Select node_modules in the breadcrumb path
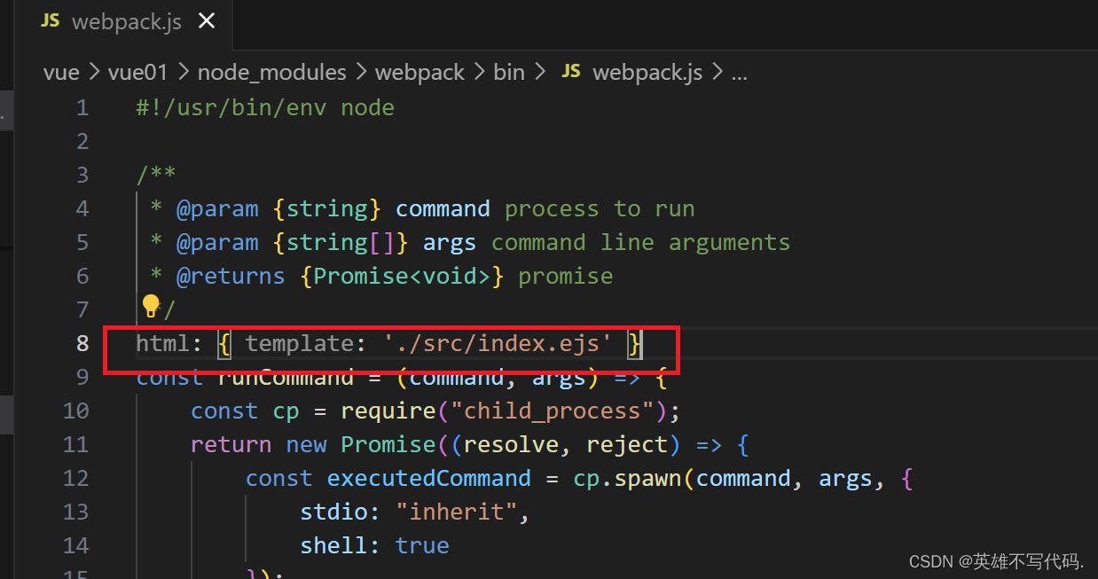The width and height of the screenshot is (1098, 579). tap(271, 72)
